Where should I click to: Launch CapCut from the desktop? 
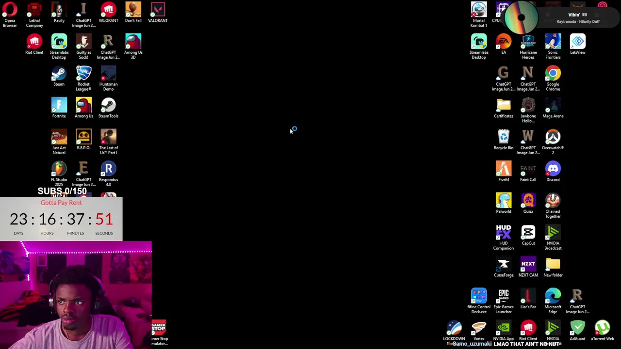pyautogui.click(x=528, y=235)
